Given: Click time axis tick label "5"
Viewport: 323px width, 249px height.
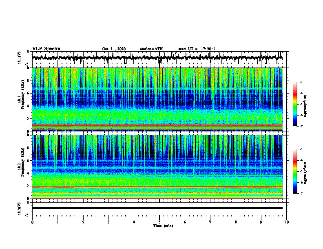Looking at the screenshot, I should point(159,222).
